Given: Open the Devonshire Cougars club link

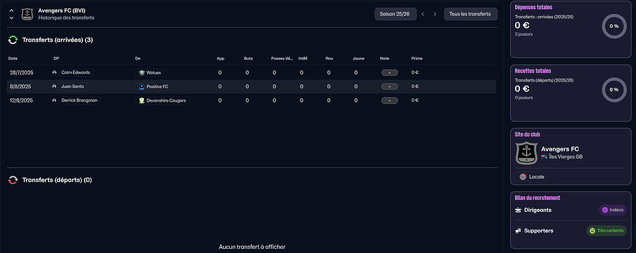Looking at the screenshot, I should [x=162, y=100].
